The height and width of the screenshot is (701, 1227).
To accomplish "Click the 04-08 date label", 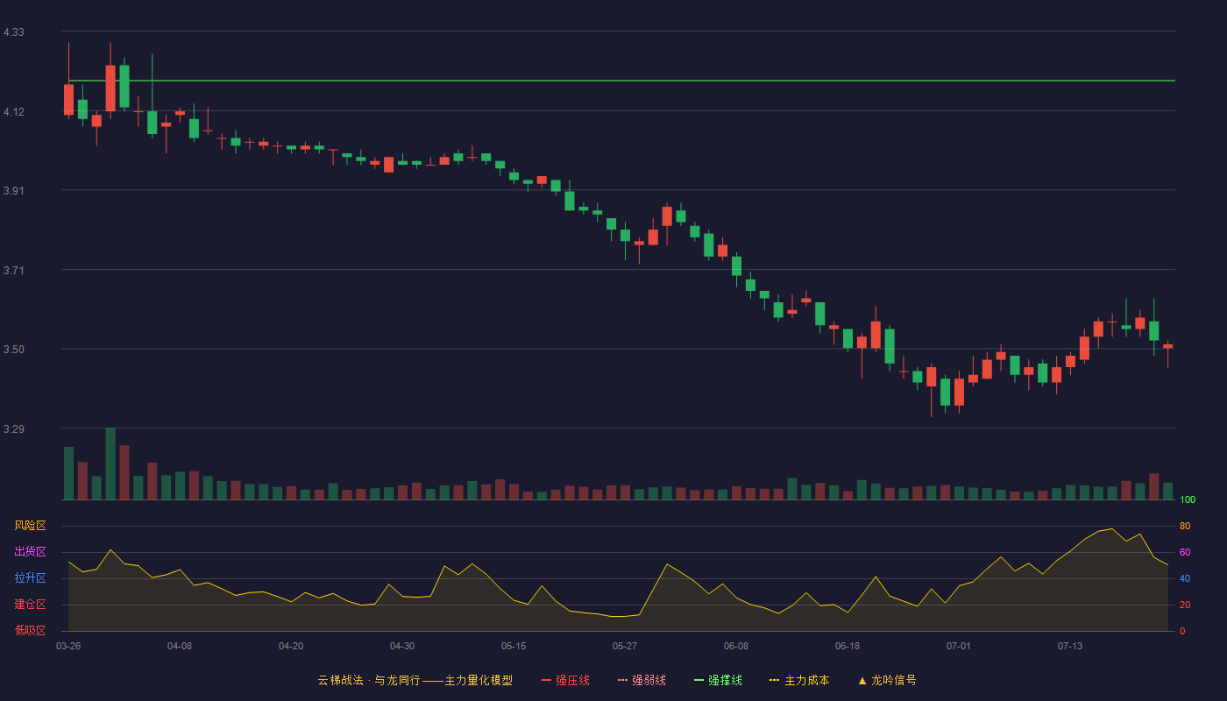I will tap(180, 646).
